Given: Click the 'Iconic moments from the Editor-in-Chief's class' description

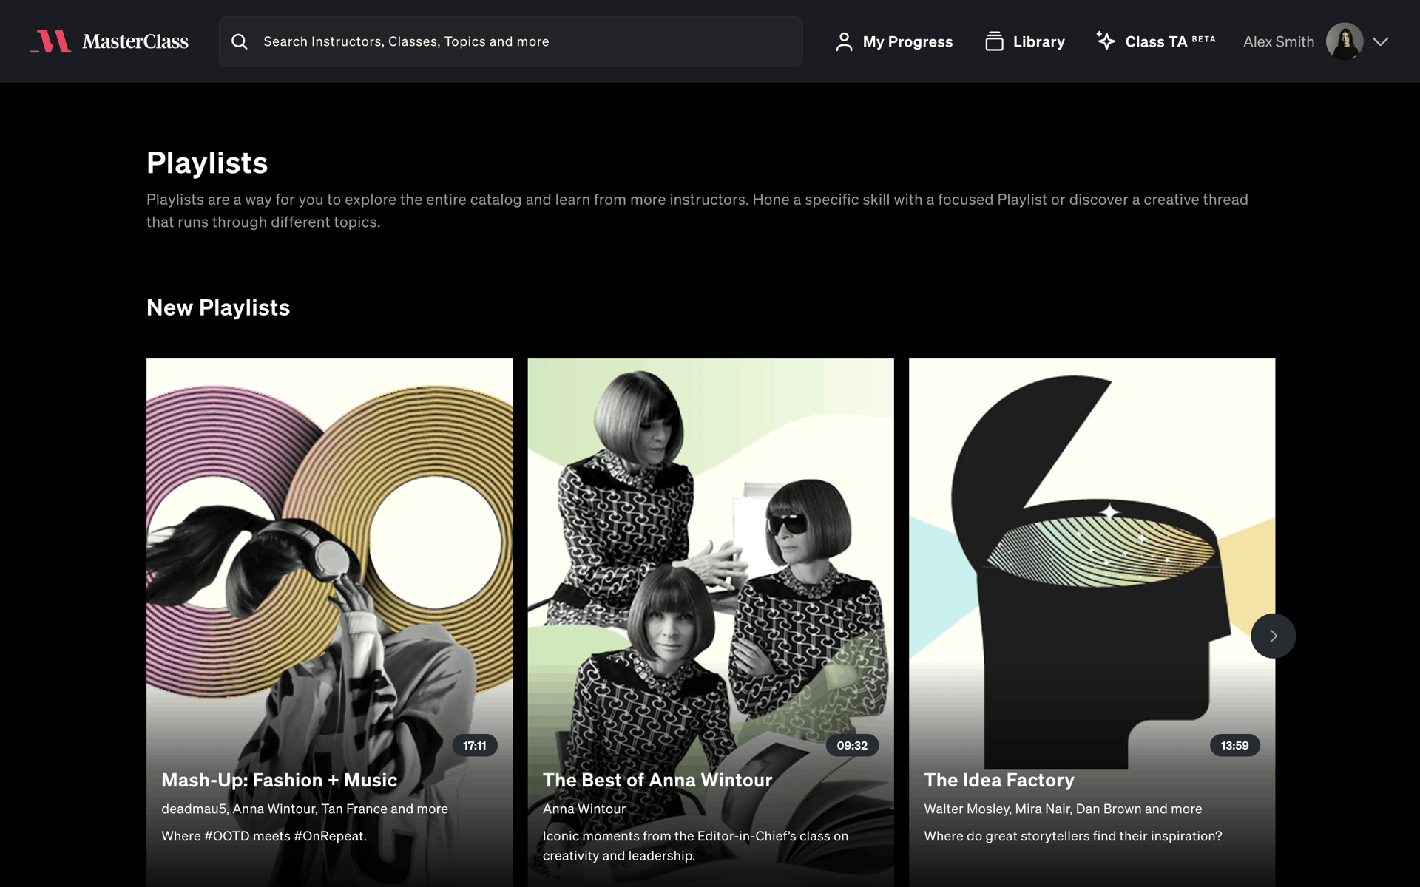Looking at the screenshot, I should tap(695, 846).
